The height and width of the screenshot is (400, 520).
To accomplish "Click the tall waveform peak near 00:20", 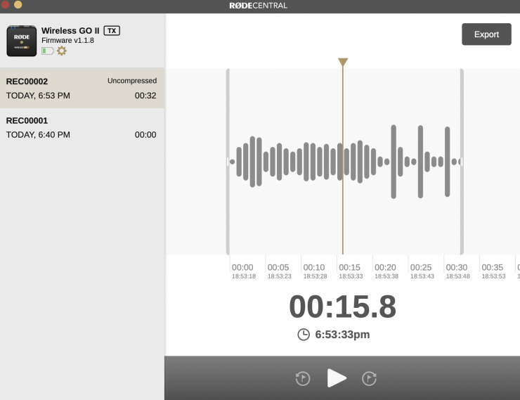I will point(394,162).
